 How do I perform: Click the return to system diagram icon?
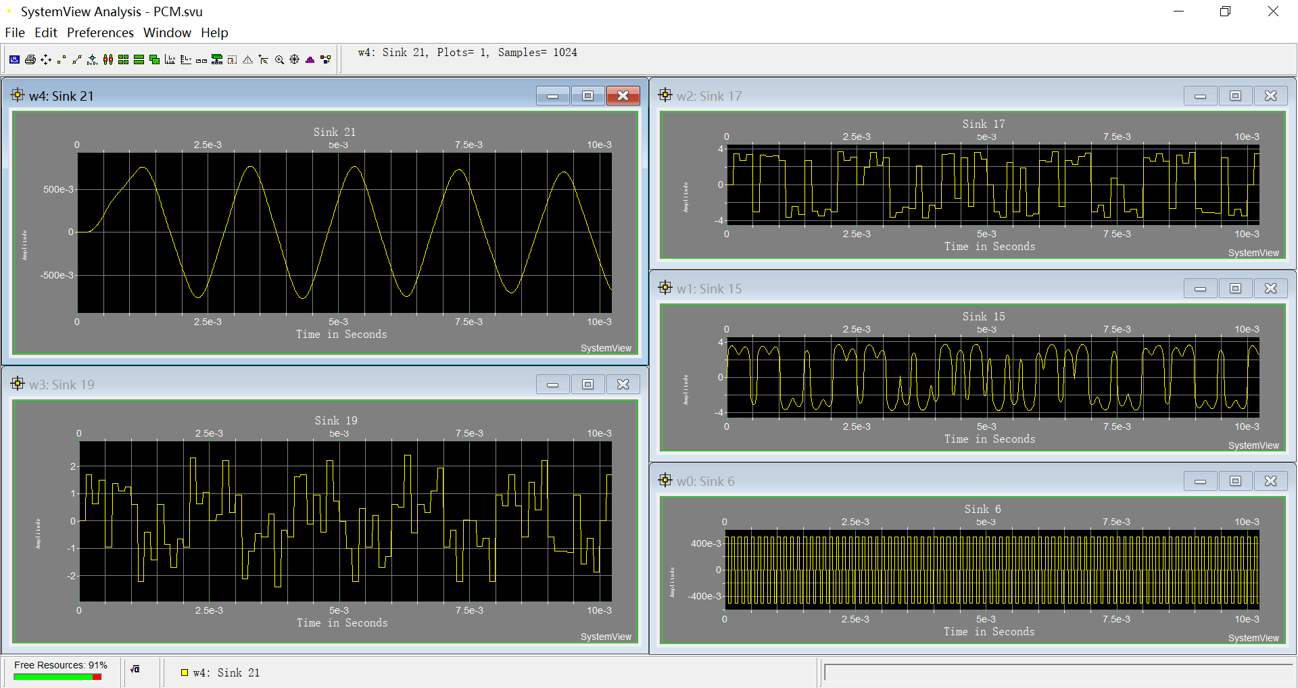326,59
